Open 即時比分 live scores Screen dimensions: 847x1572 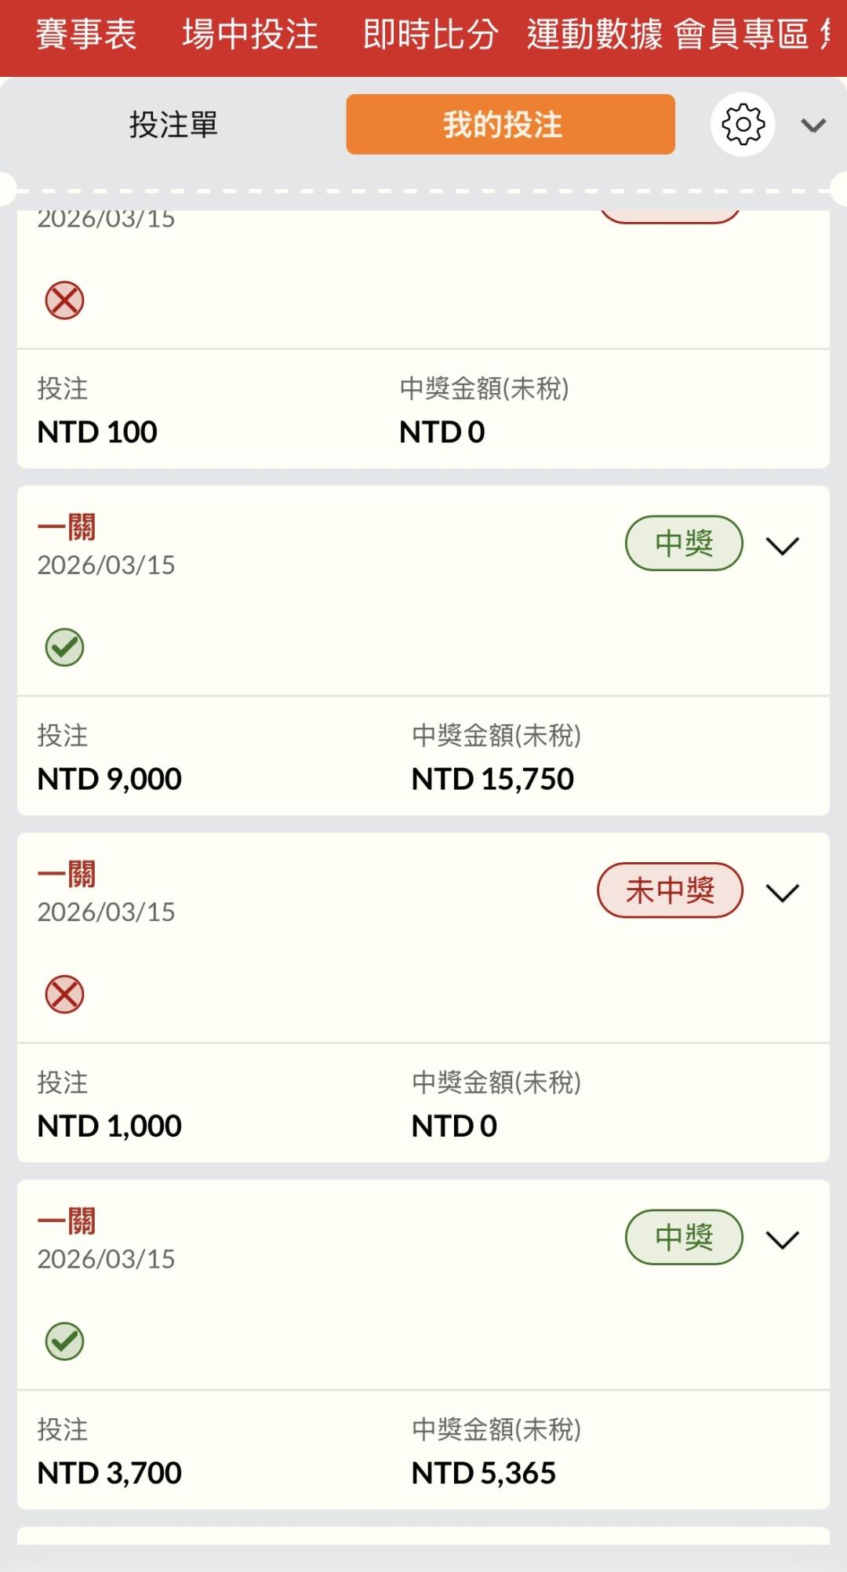pos(431,35)
